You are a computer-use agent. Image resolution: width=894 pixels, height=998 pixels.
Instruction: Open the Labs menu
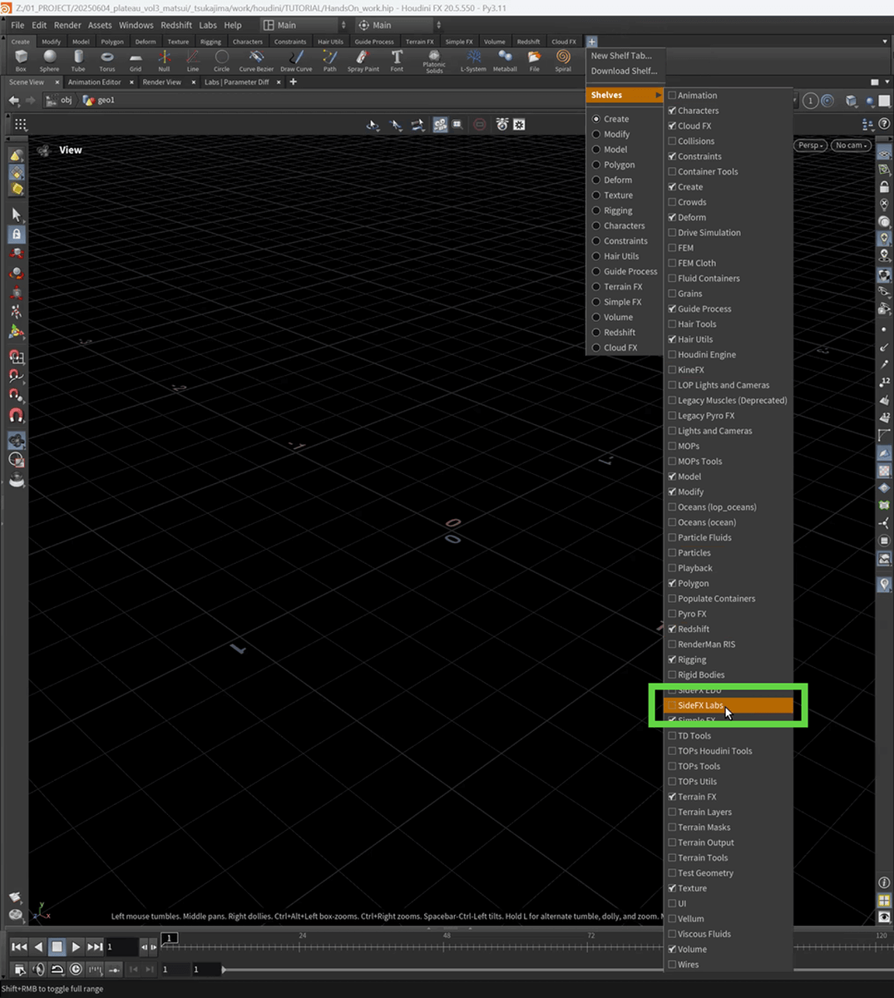click(x=208, y=25)
